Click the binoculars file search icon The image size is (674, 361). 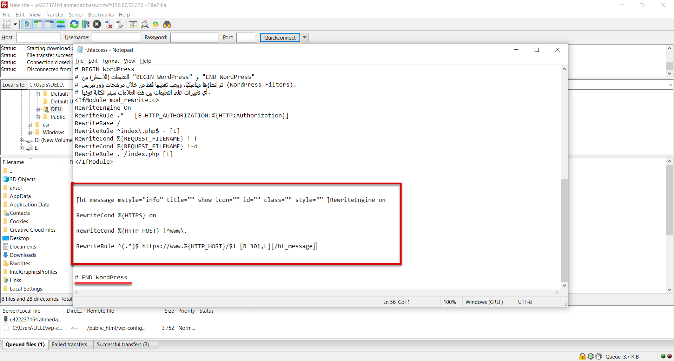point(167,24)
